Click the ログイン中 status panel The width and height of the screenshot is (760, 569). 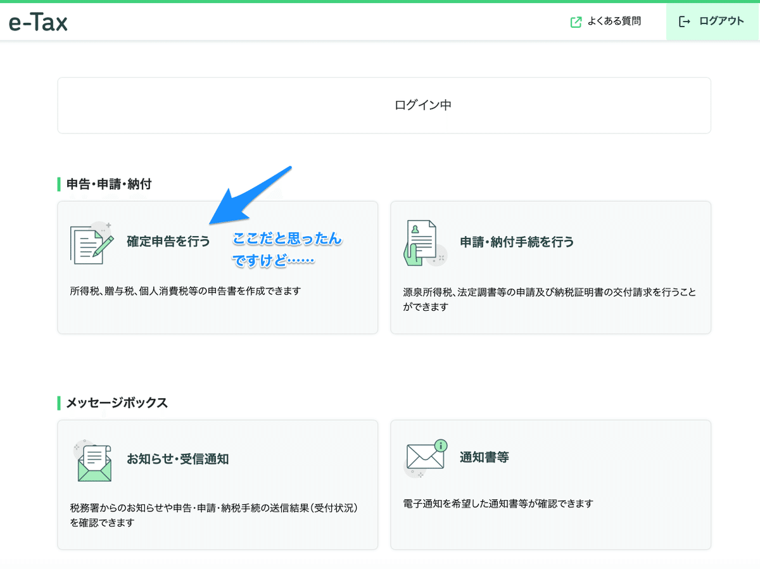point(384,105)
